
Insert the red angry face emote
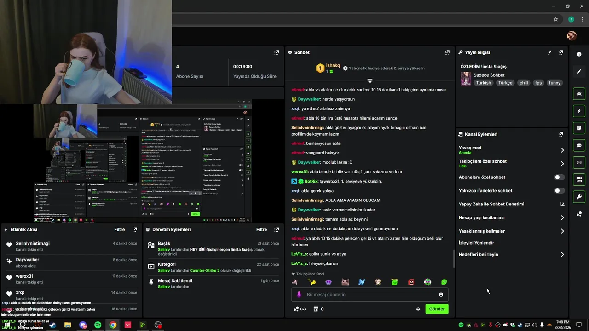[x=411, y=282]
